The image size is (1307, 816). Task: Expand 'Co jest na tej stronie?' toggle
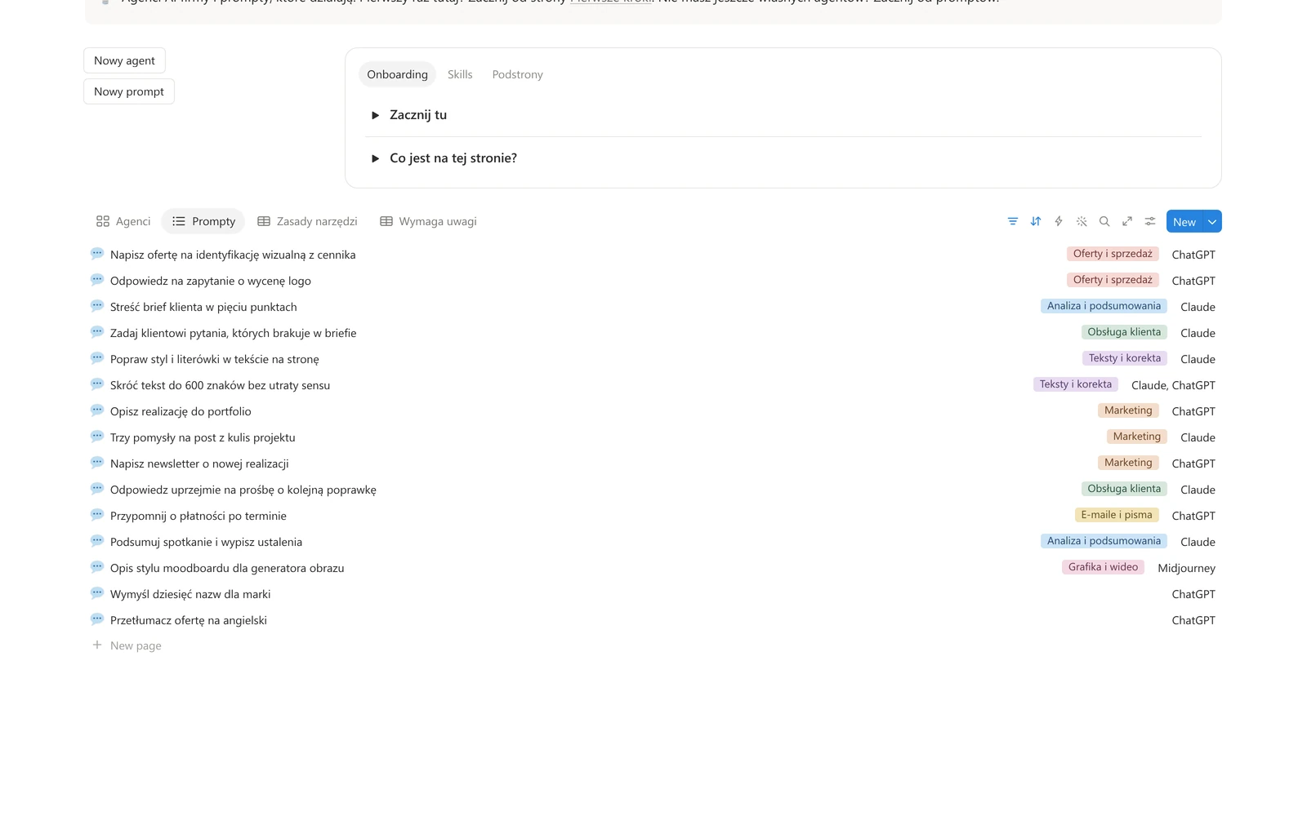click(x=375, y=158)
